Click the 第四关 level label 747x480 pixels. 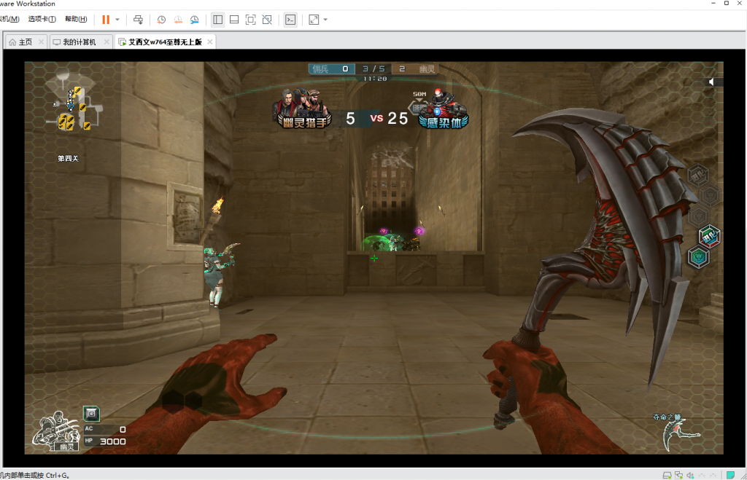pyautogui.click(x=68, y=158)
